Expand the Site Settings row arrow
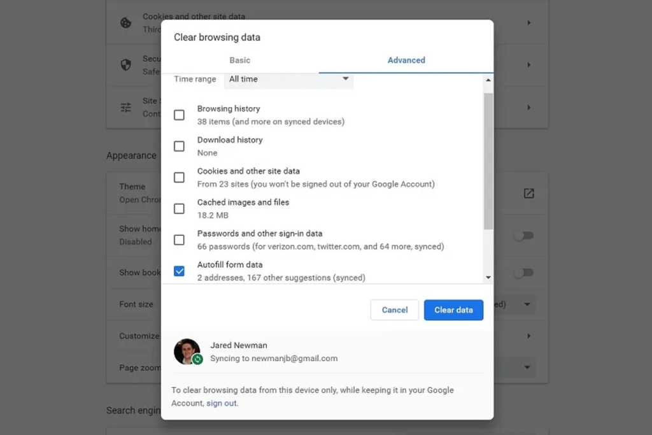 (529, 107)
